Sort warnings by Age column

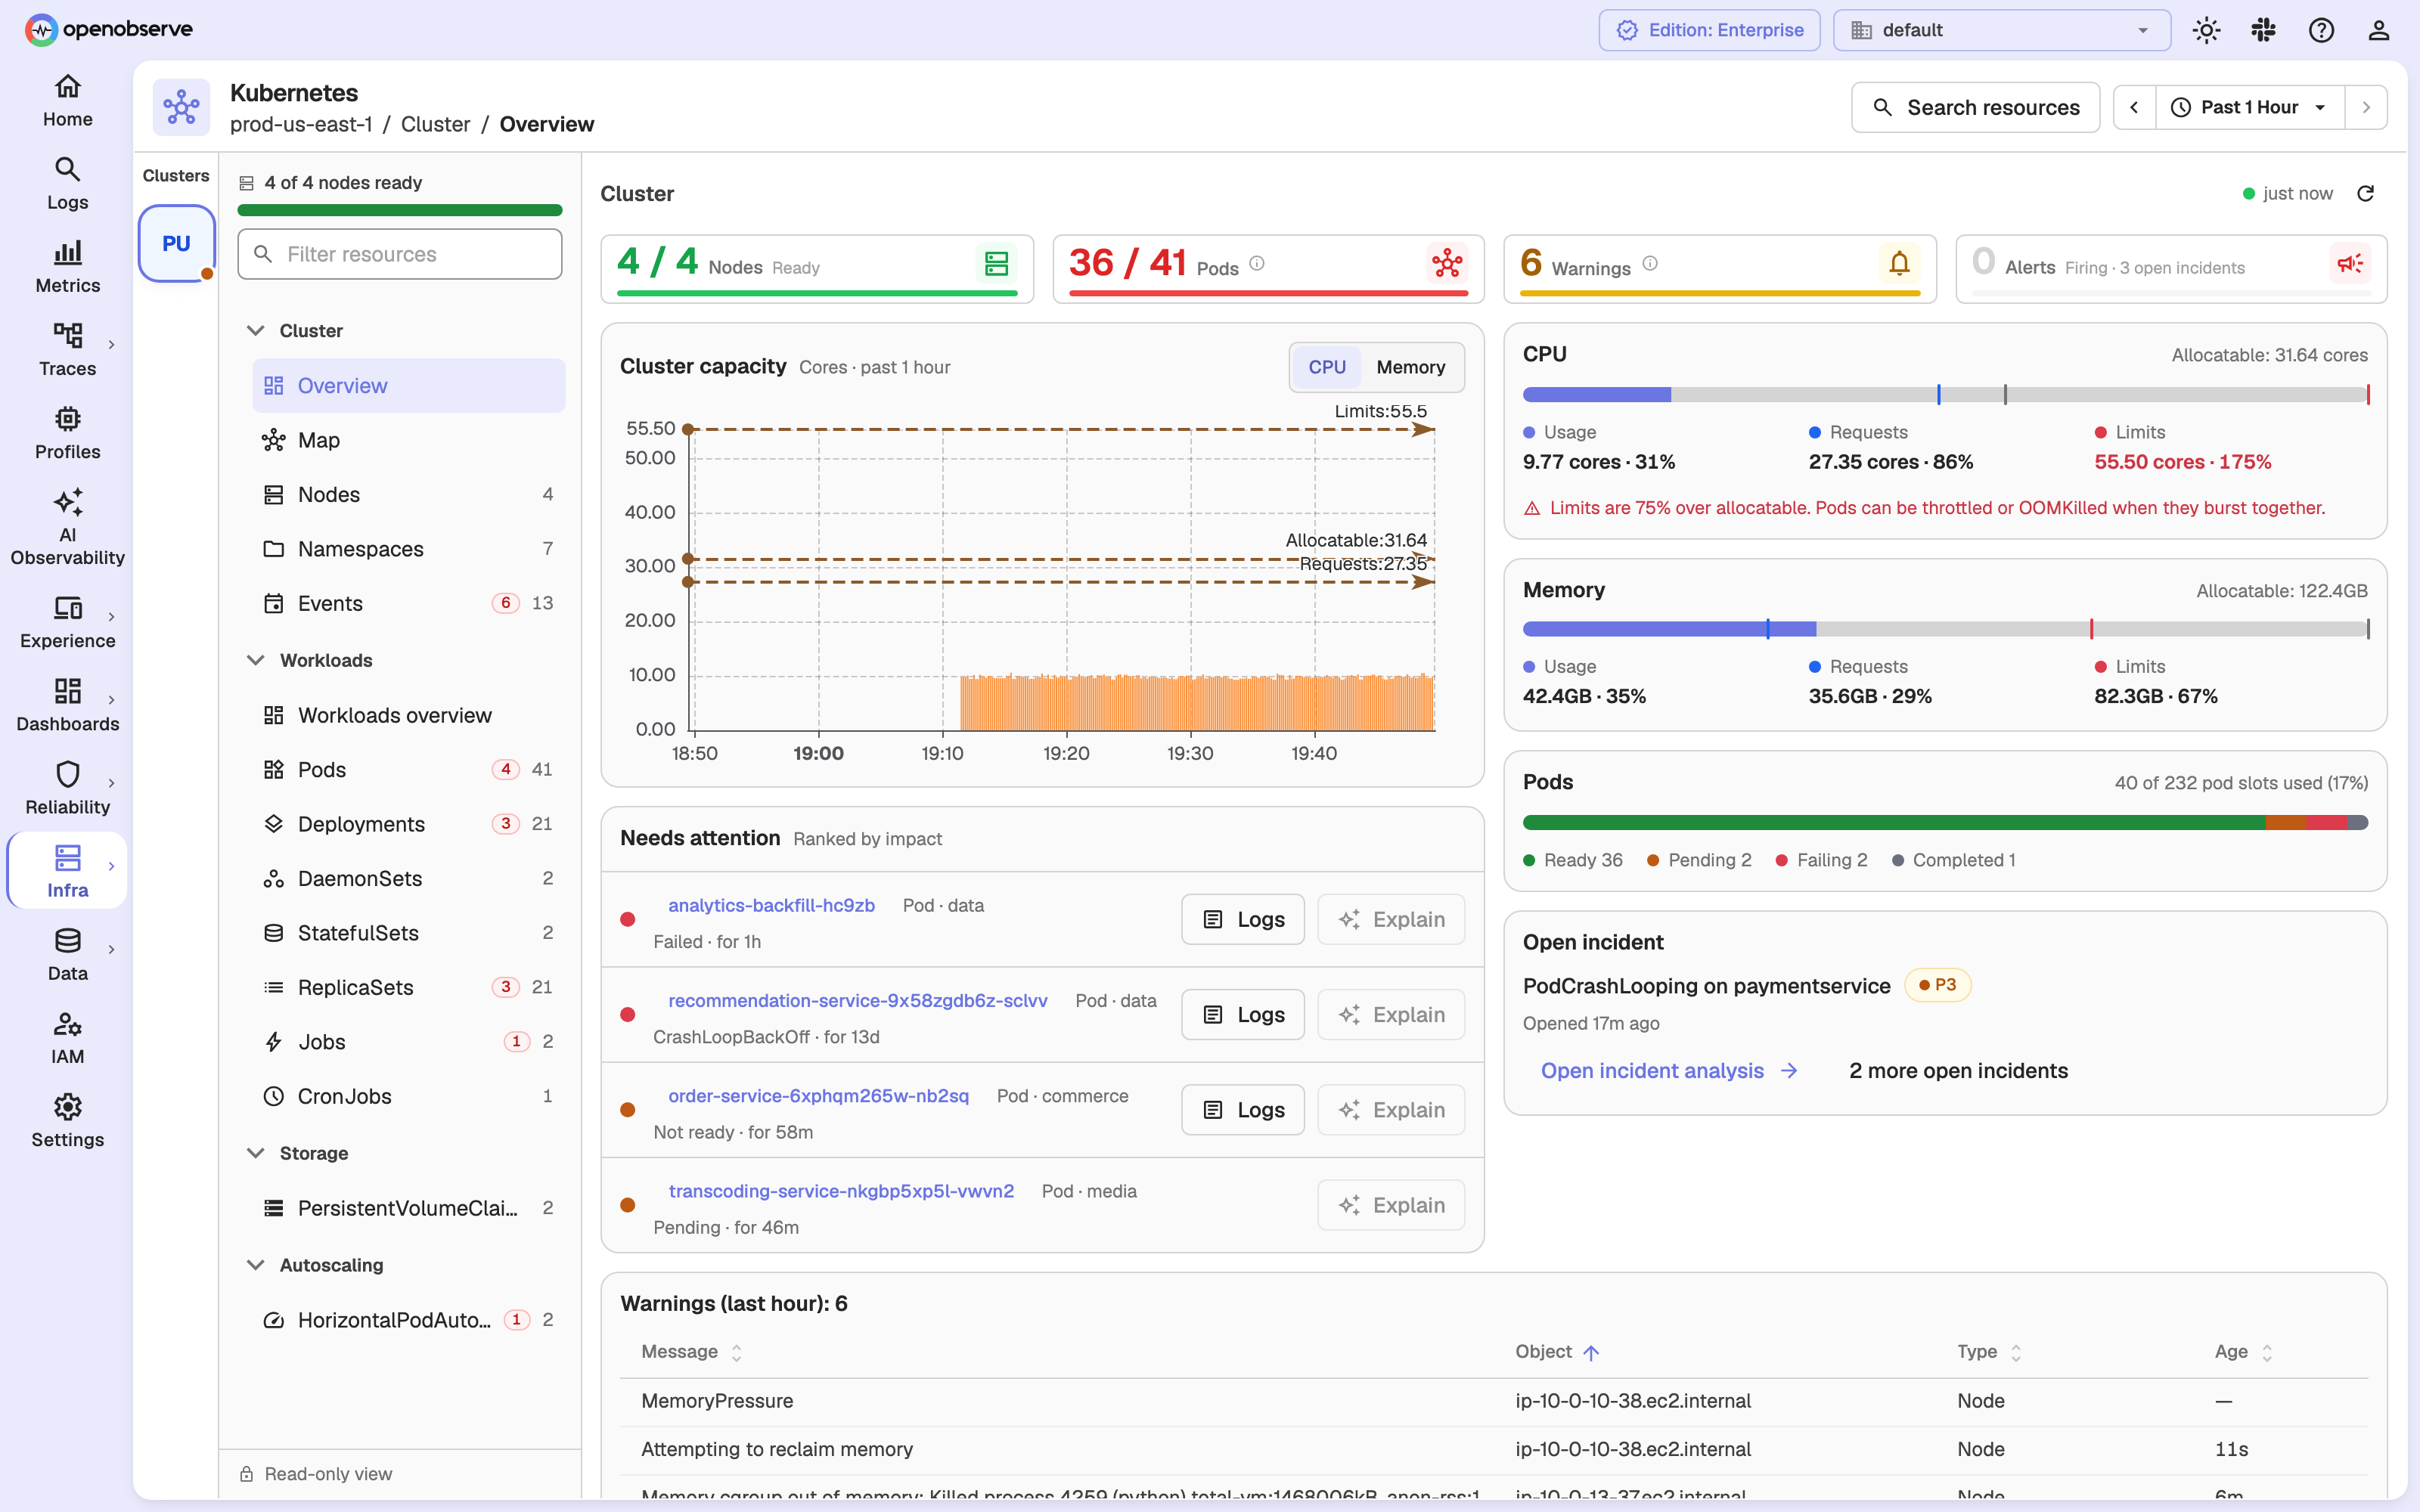point(2244,1352)
